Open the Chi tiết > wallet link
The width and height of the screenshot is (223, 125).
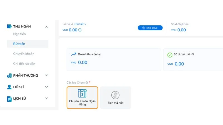pos(80,24)
